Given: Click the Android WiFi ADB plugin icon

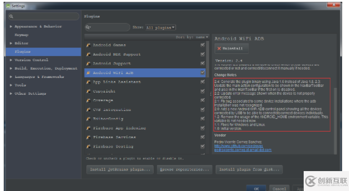Looking at the screenshot, I should (x=88, y=73).
